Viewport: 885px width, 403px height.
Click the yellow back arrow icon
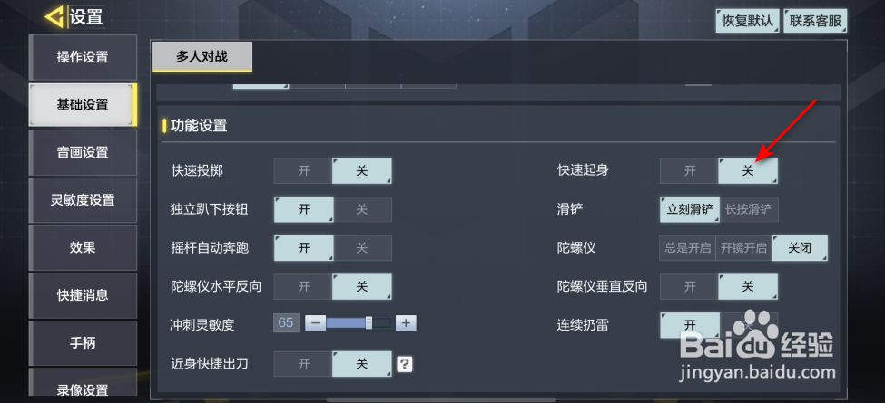coord(54,17)
